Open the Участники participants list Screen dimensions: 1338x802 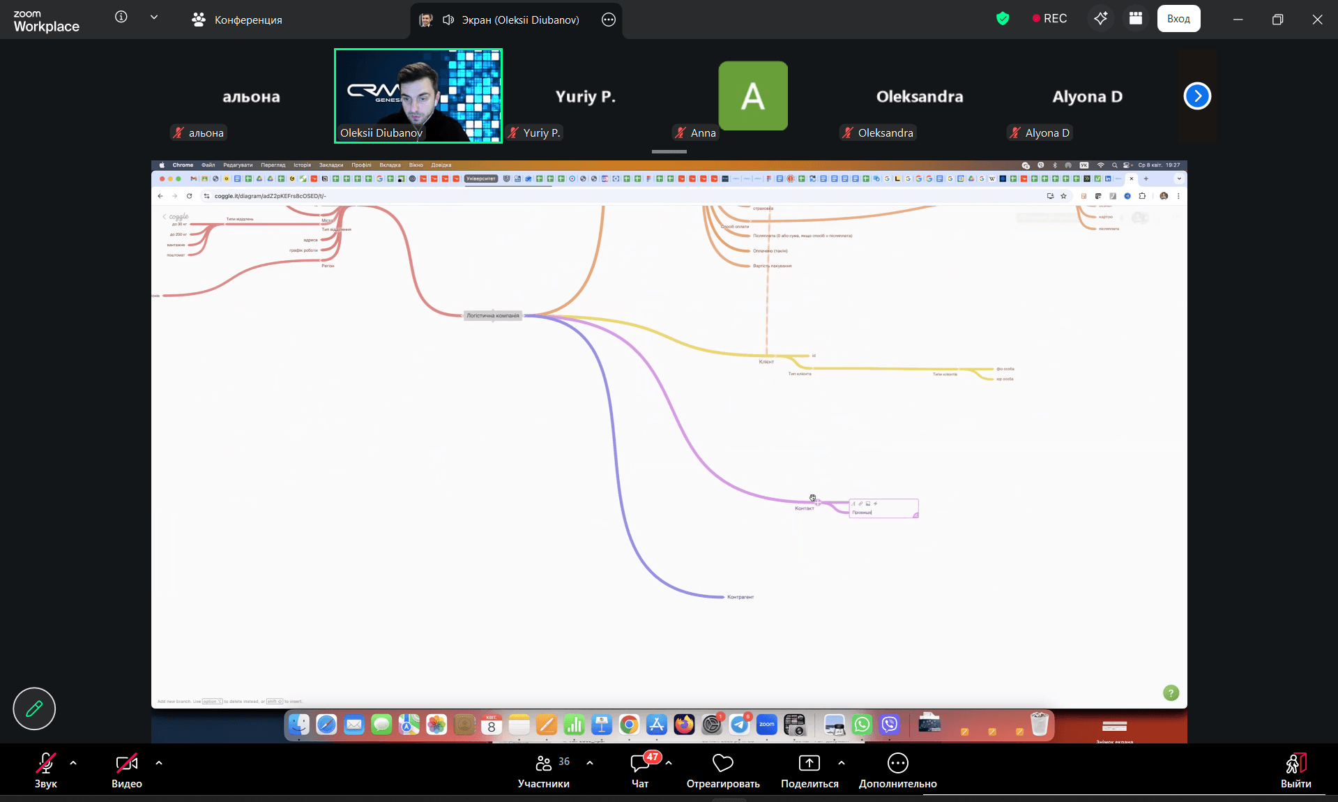(544, 770)
